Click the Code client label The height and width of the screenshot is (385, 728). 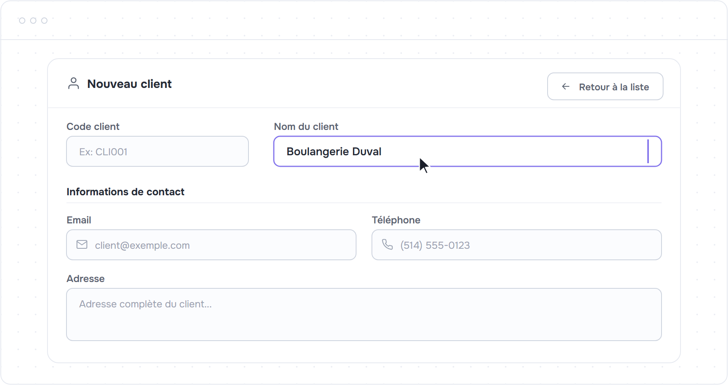[x=93, y=126]
